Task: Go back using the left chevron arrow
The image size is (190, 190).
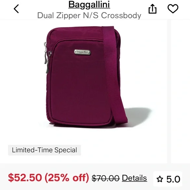Action: point(16,9)
